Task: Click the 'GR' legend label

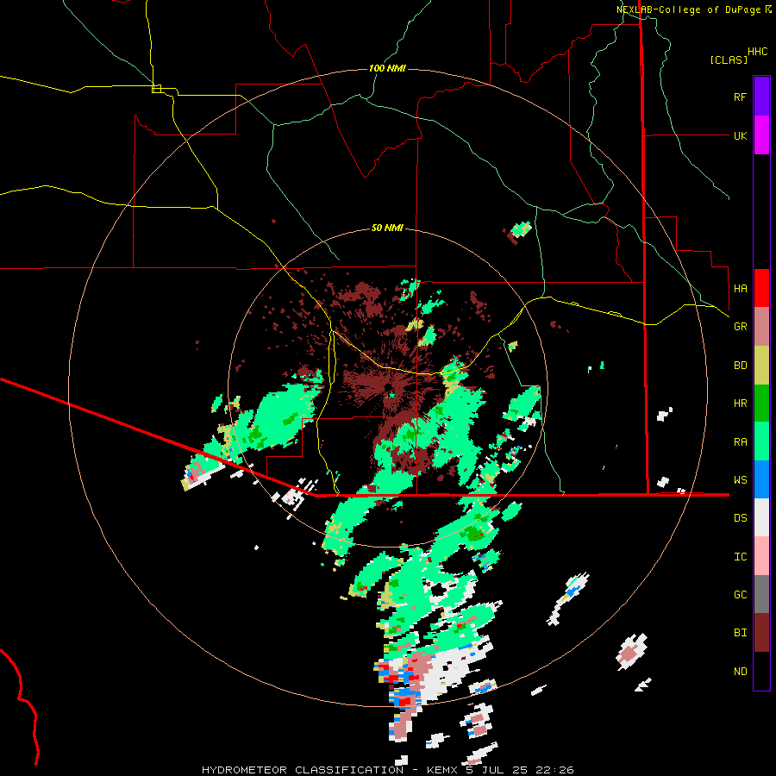Action: (740, 327)
